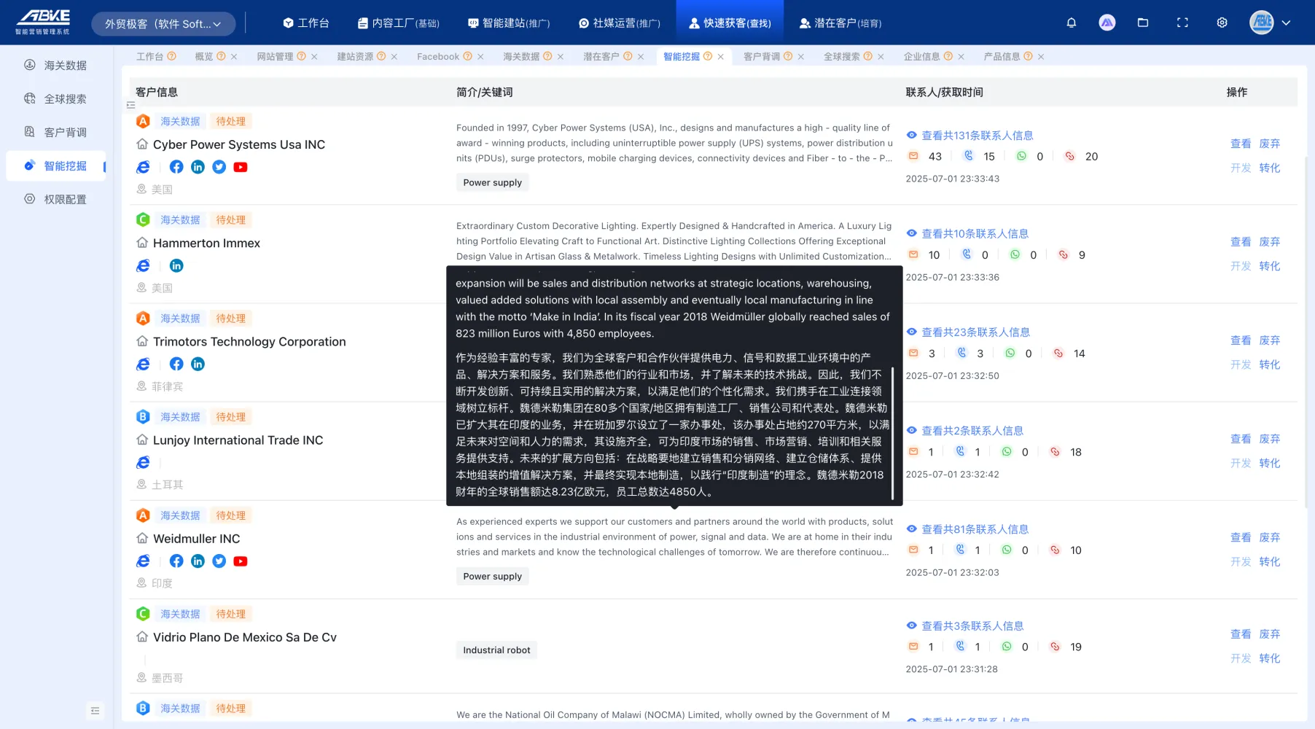Expand the account dropdown chevron
The width and height of the screenshot is (1315, 729).
[1286, 23]
